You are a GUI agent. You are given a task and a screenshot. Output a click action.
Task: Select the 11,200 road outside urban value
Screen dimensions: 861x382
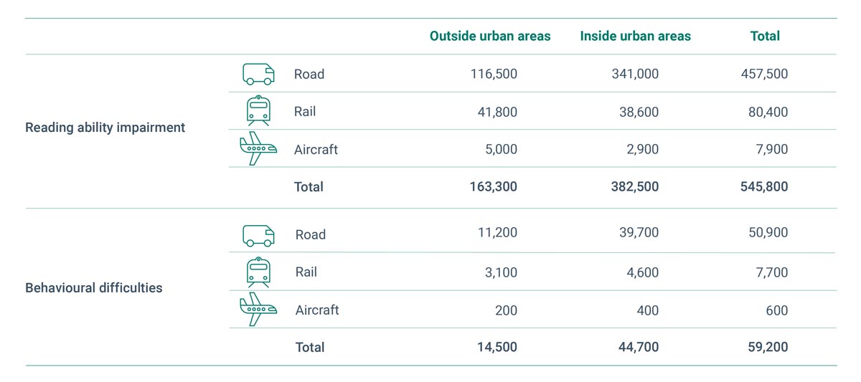[x=497, y=234]
